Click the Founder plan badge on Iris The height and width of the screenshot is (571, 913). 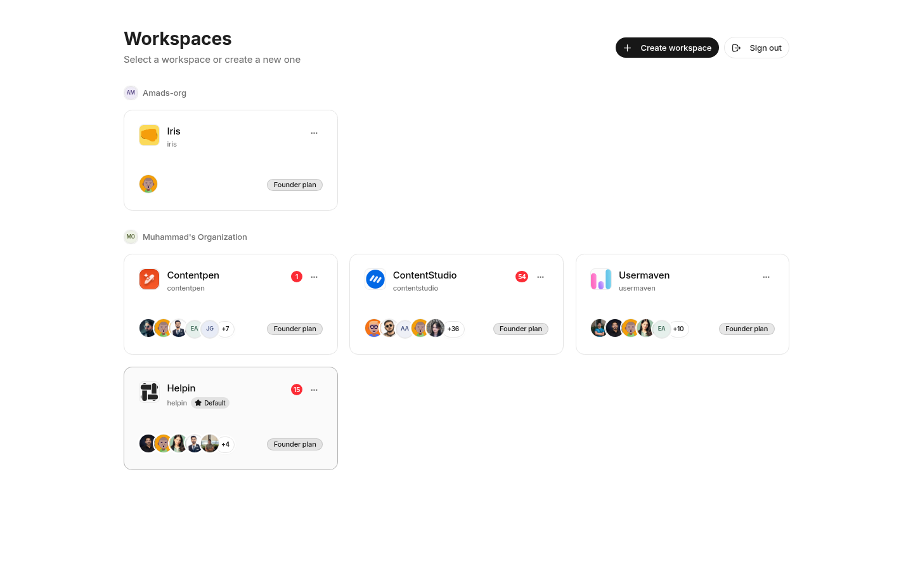coord(295,185)
